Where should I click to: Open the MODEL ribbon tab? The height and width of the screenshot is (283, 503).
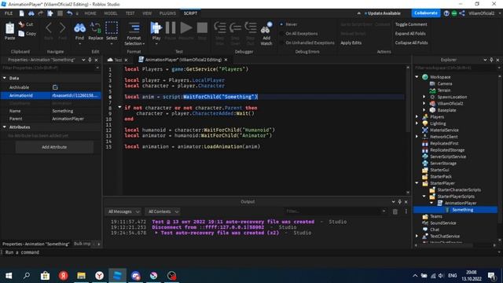click(x=111, y=13)
